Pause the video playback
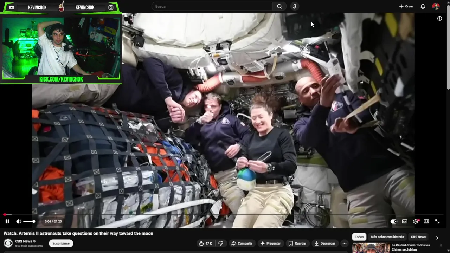Screen dimensions: 450x253 coord(7,221)
